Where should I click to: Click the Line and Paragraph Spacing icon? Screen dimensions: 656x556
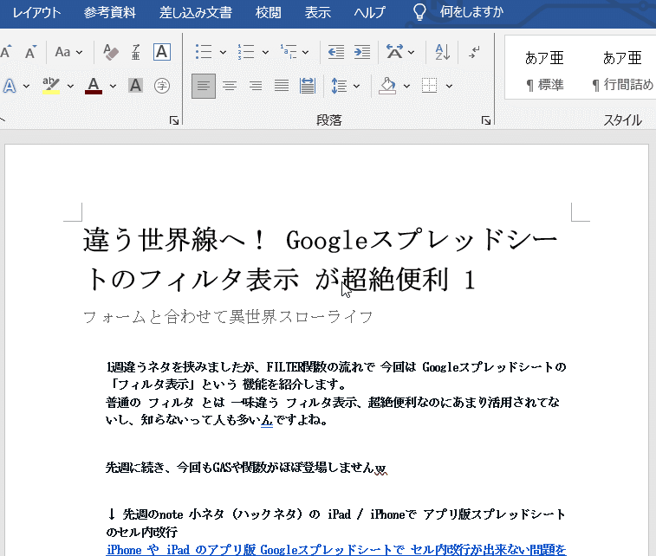pyautogui.click(x=339, y=86)
